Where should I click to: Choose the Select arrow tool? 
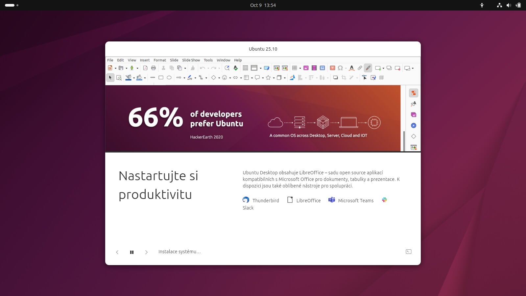point(110,78)
